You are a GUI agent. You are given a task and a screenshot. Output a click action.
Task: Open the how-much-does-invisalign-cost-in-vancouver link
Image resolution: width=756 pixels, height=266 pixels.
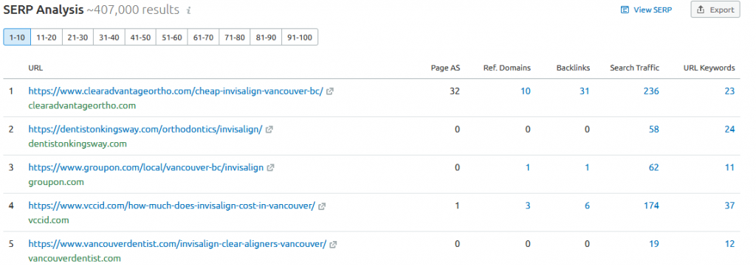click(171, 206)
